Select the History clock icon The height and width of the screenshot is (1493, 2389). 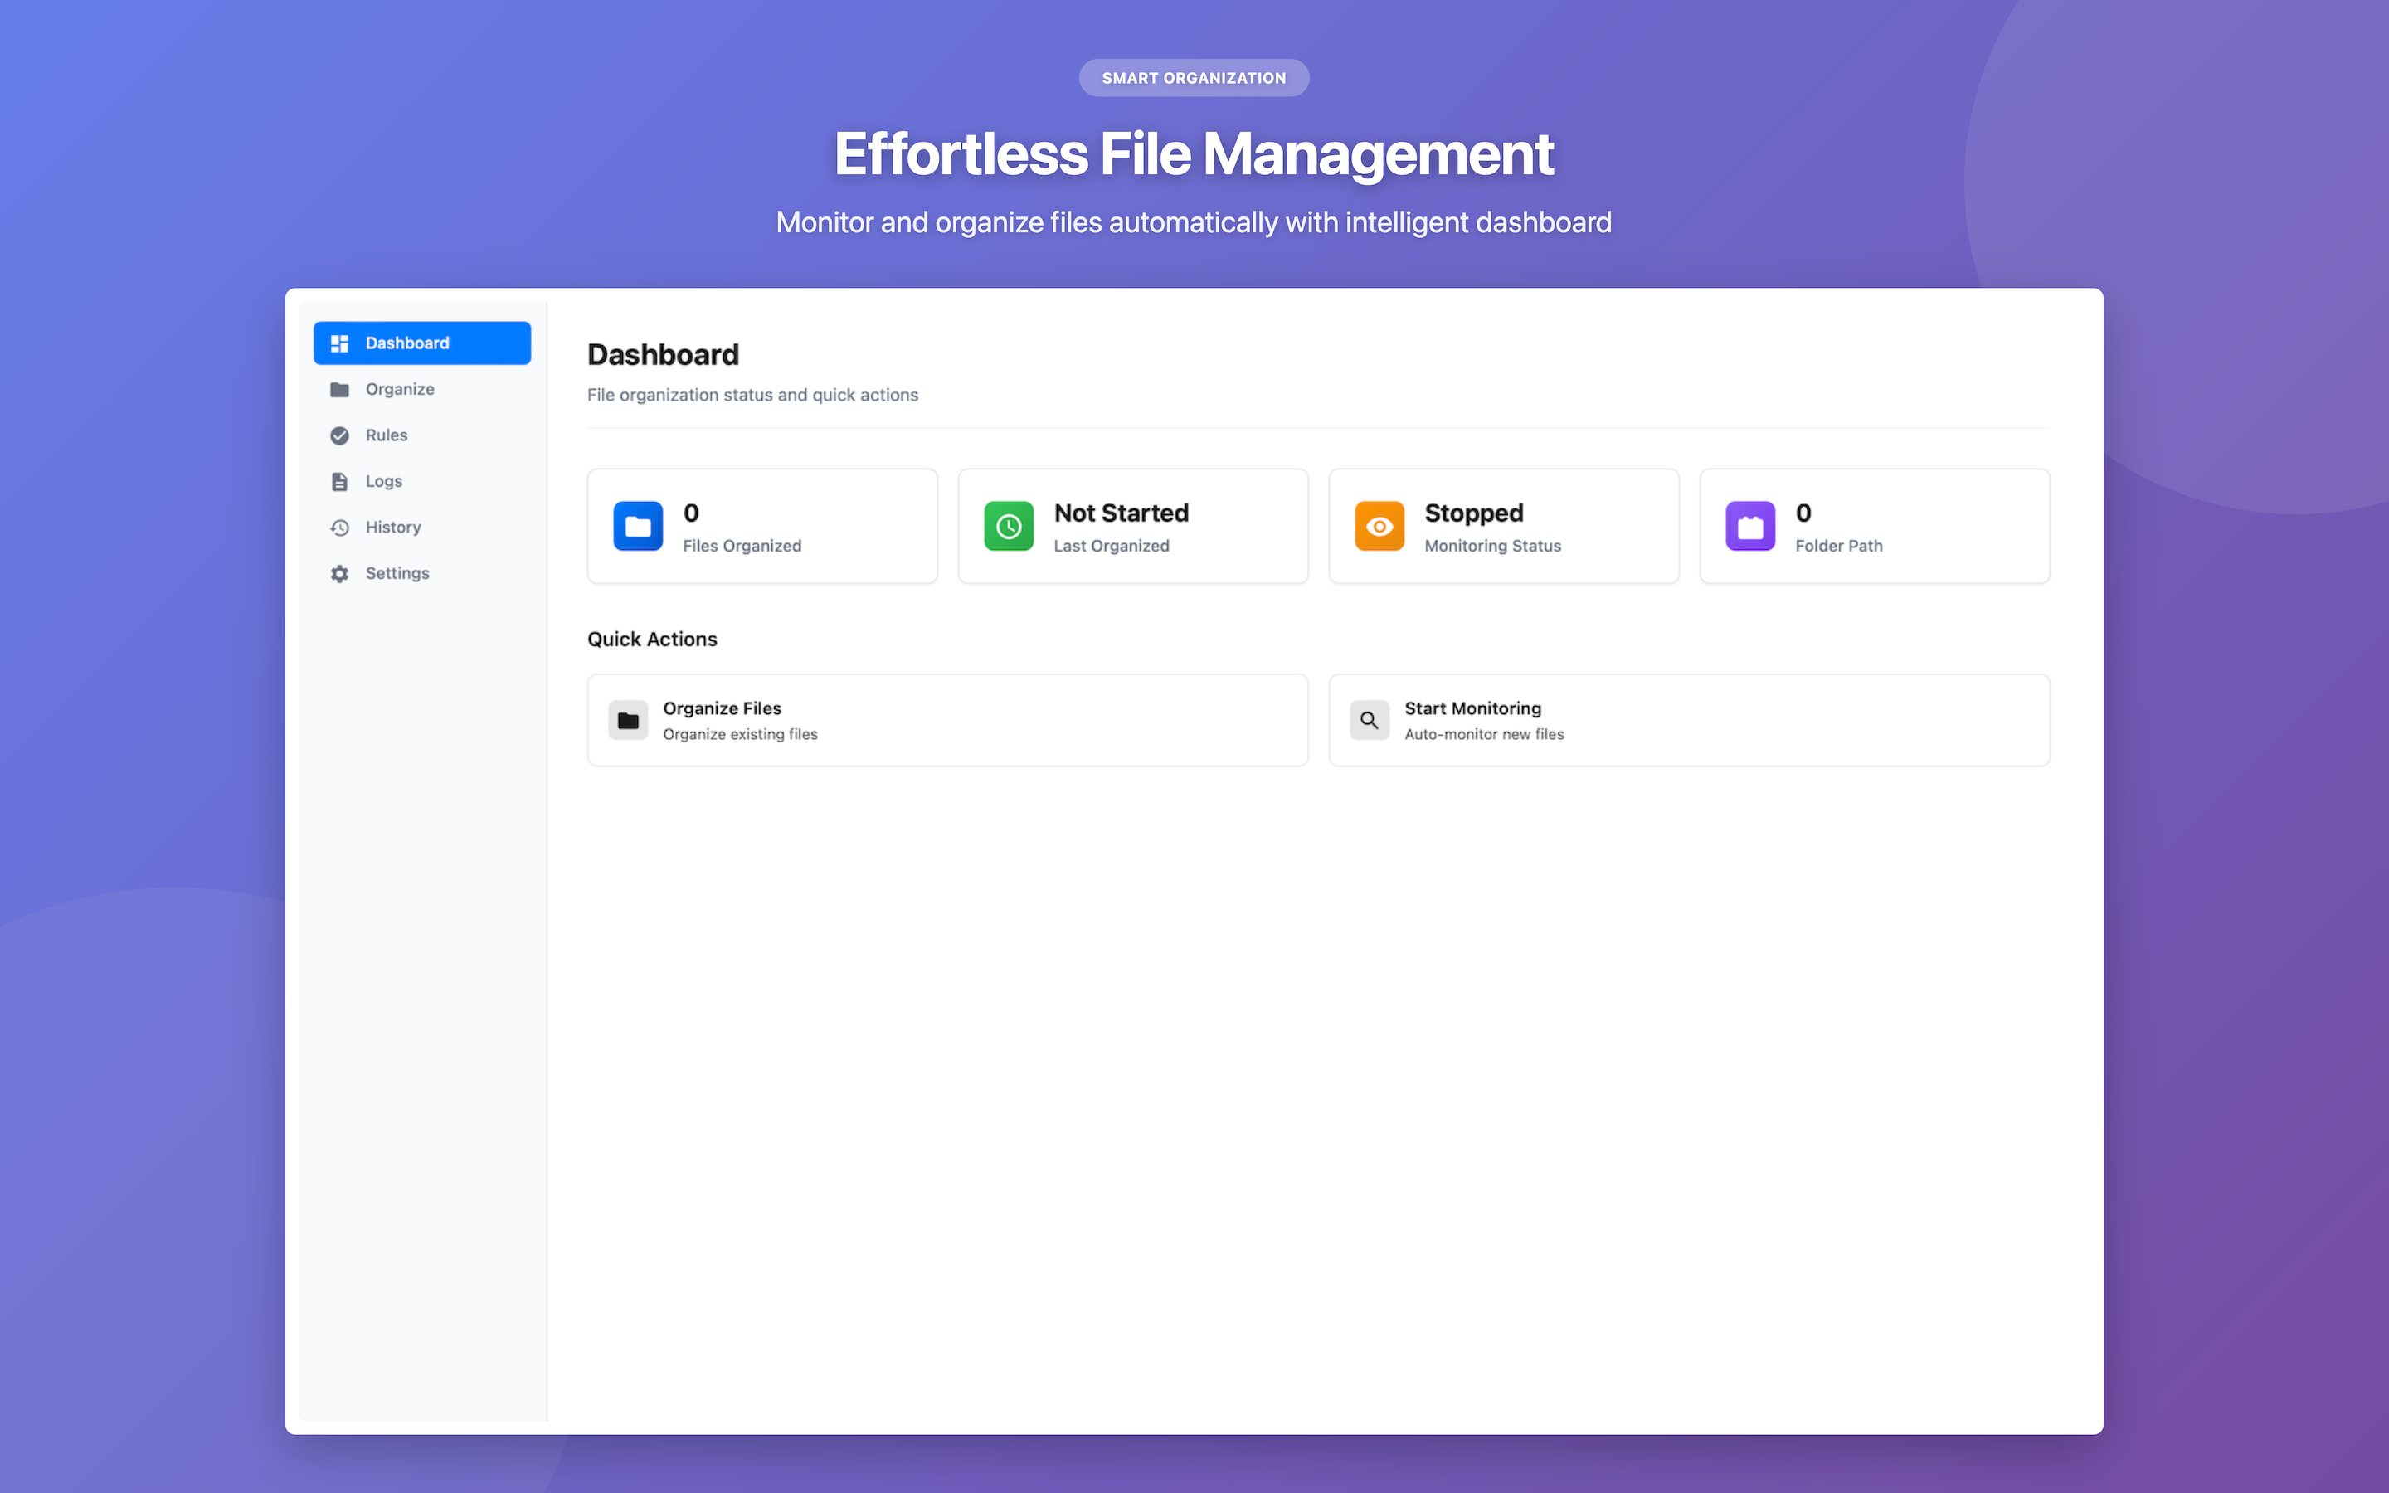coord(339,527)
